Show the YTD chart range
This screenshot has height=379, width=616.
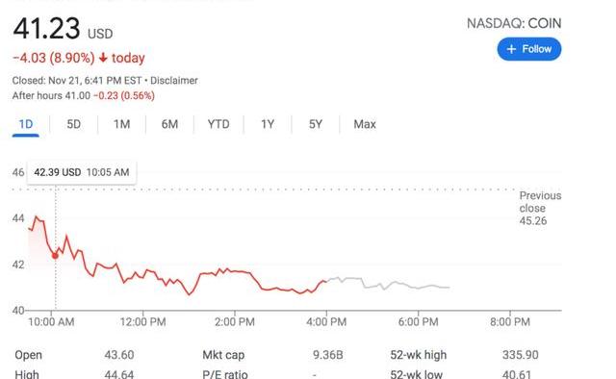click(x=218, y=124)
